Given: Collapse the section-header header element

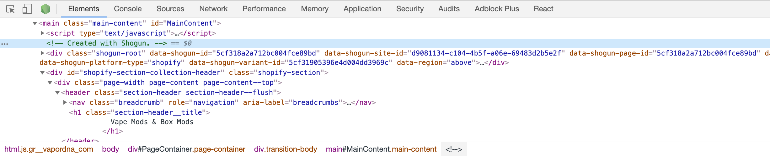Looking at the screenshot, I should point(57,93).
